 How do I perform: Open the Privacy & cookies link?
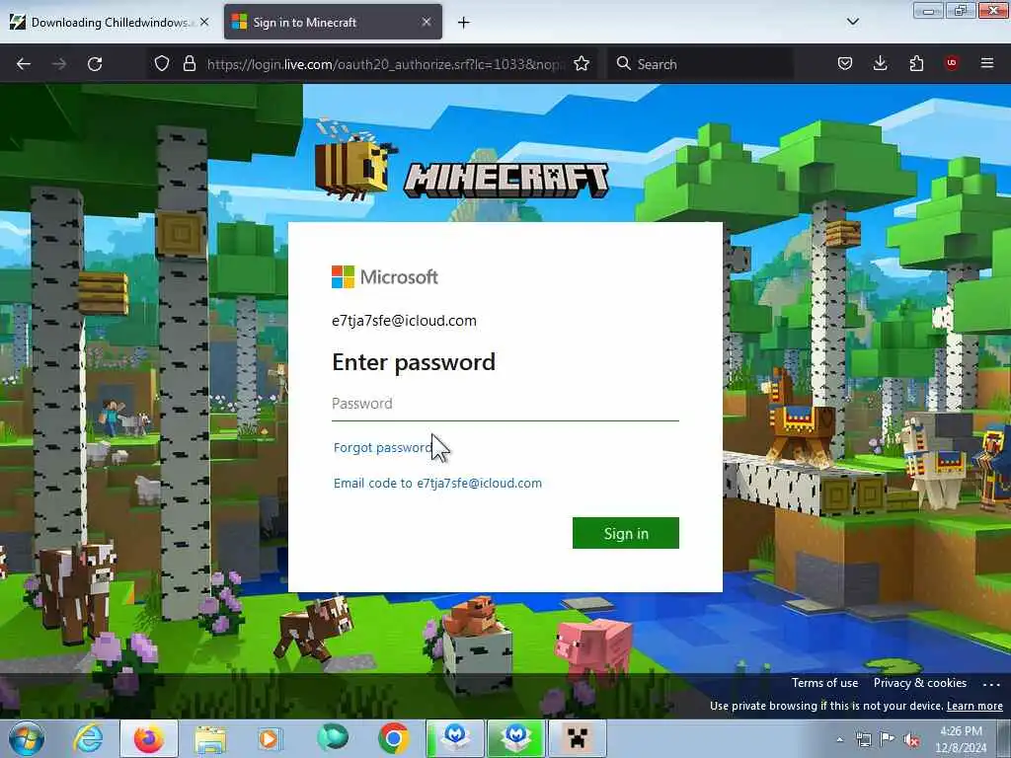(920, 683)
